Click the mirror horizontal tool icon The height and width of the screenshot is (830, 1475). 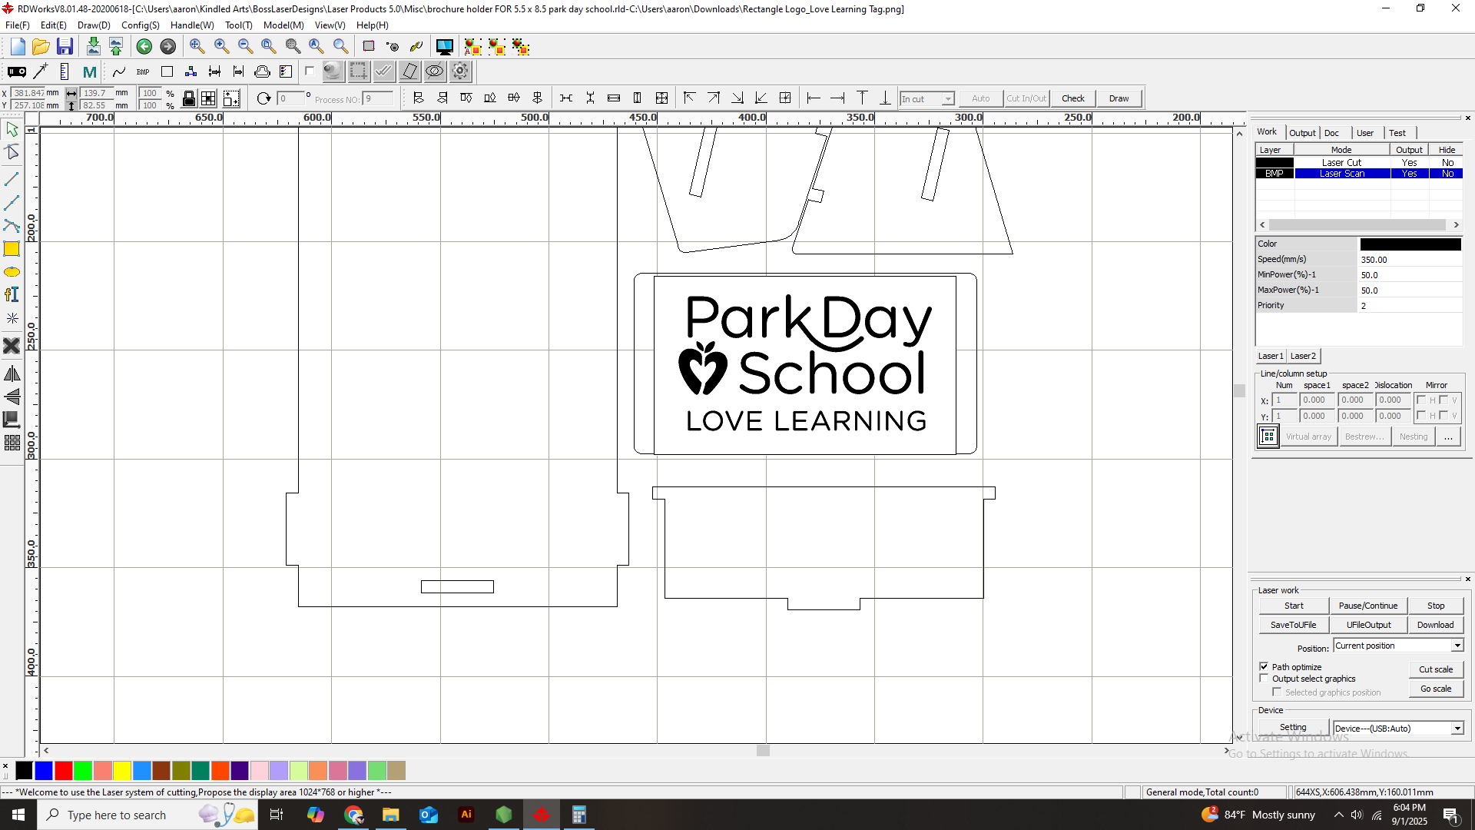pos(12,373)
